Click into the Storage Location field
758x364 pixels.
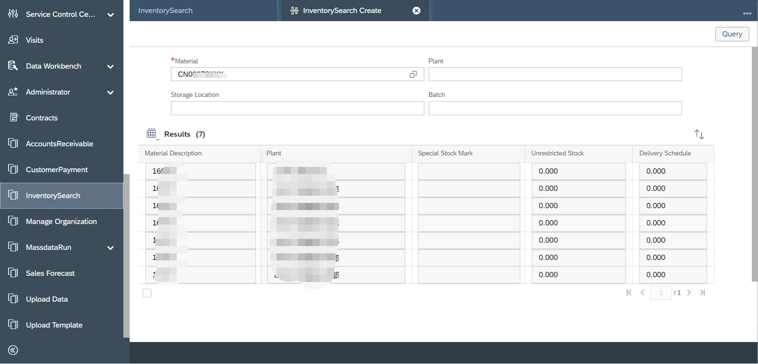(297, 108)
